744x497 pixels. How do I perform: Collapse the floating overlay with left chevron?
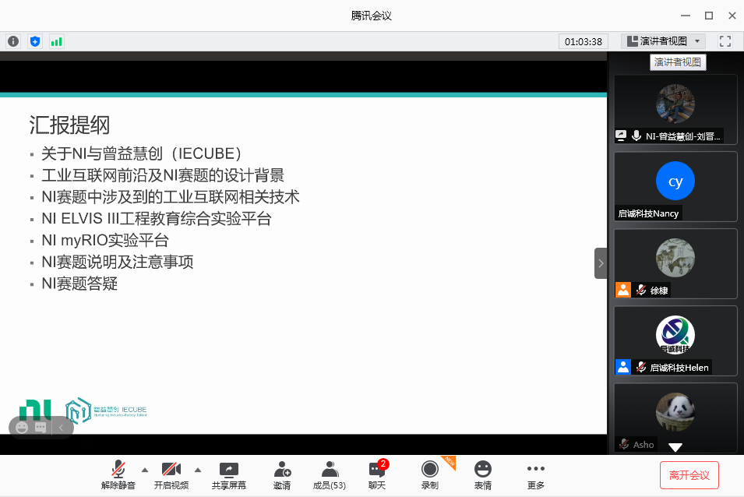pos(62,428)
